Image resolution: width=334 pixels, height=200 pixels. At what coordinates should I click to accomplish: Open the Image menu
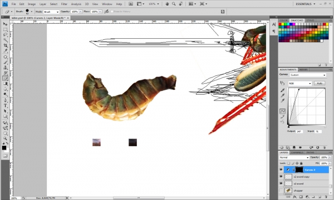pos(32,4)
